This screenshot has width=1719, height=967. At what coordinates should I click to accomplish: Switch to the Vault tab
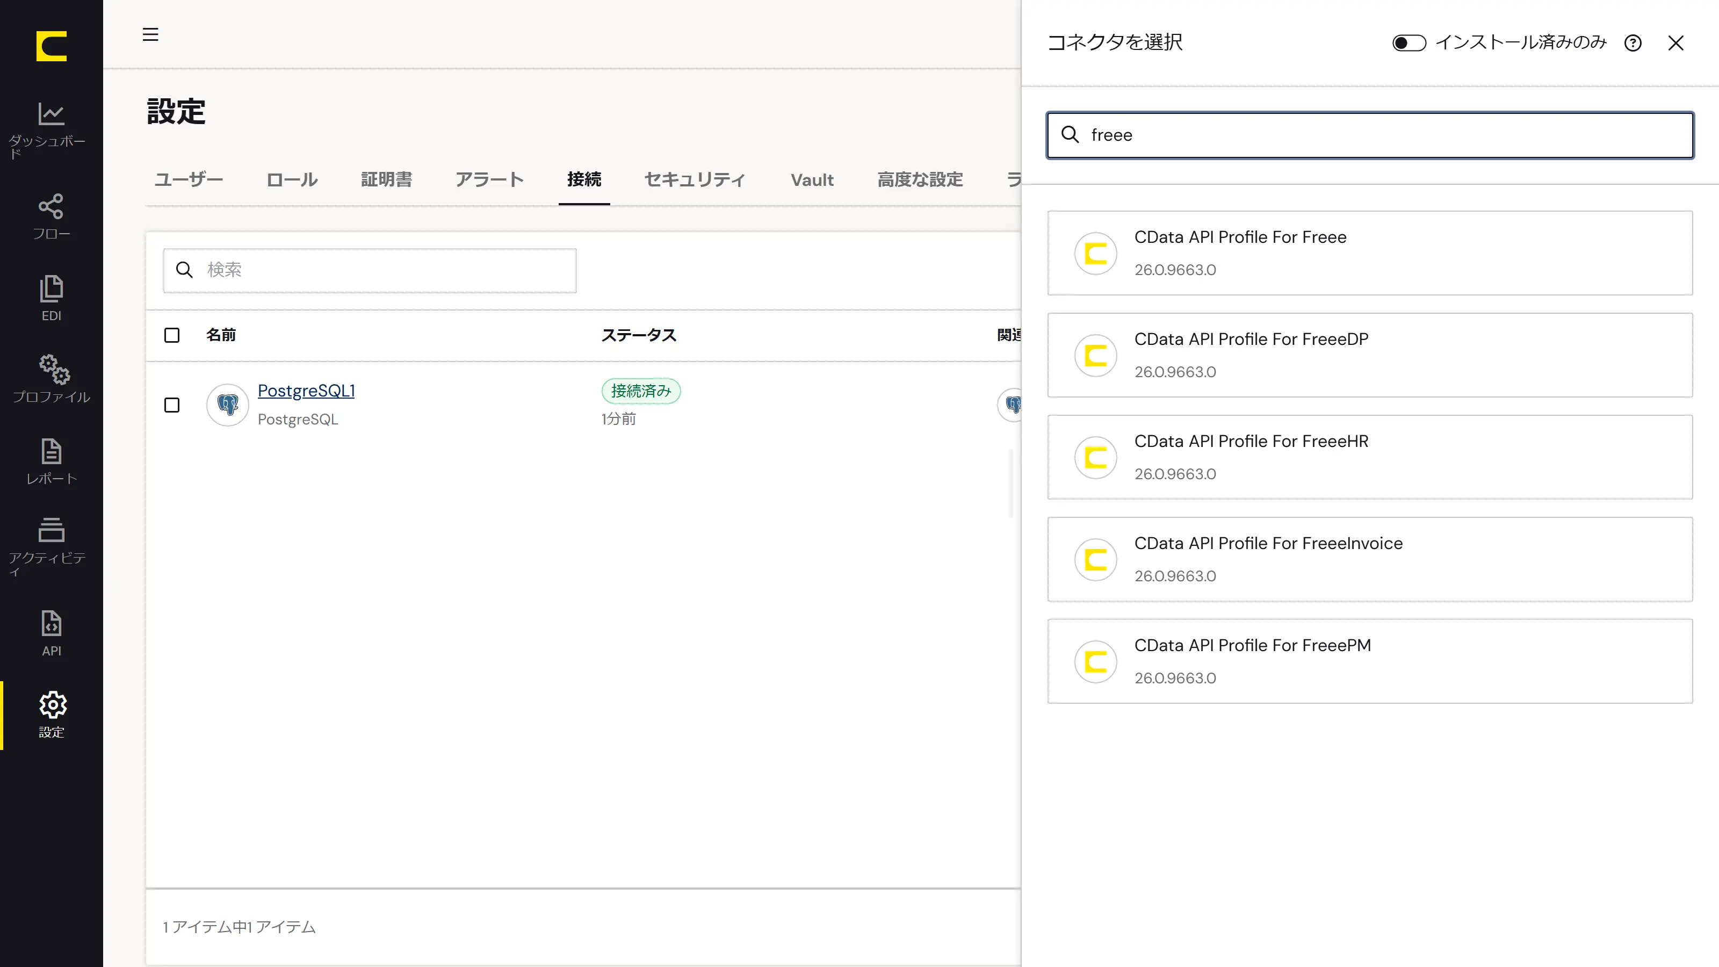pyautogui.click(x=812, y=179)
